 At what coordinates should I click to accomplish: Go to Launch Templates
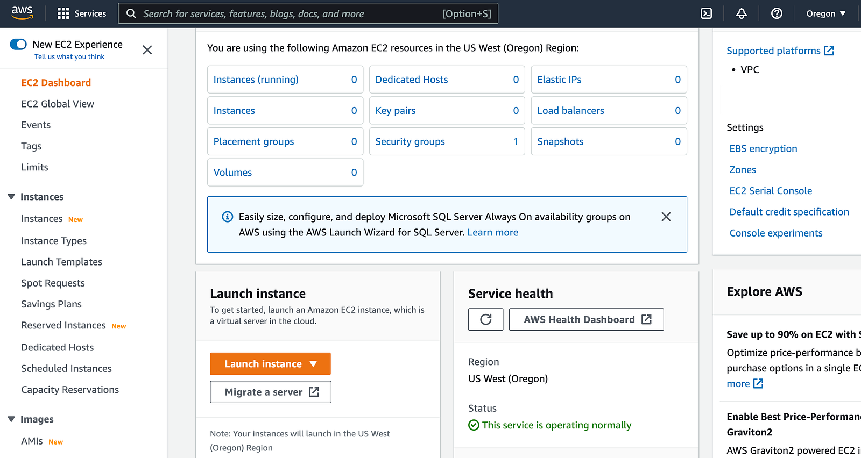coord(62,262)
